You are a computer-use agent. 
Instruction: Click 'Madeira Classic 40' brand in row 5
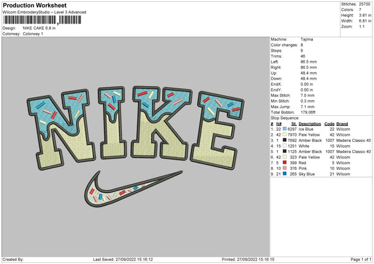353,151
